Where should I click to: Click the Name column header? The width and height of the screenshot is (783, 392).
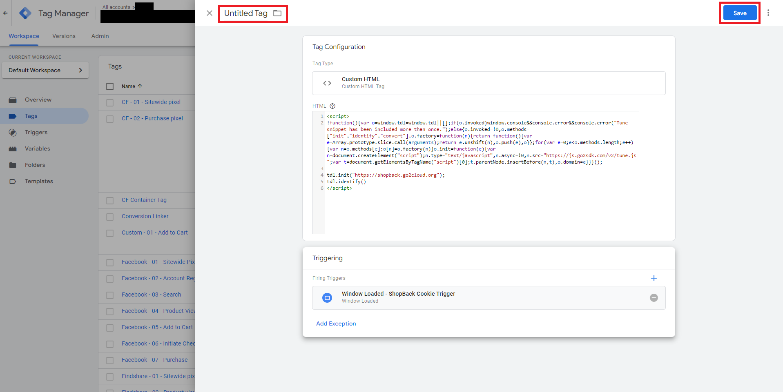tap(128, 86)
